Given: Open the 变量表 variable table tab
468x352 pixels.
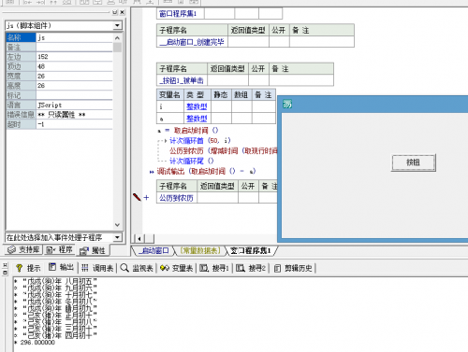Looking at the screenshot, I should coord(177,268).
